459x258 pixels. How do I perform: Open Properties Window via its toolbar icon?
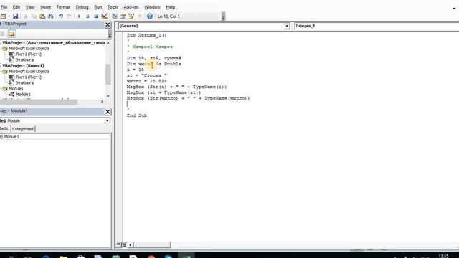(123, 16)
